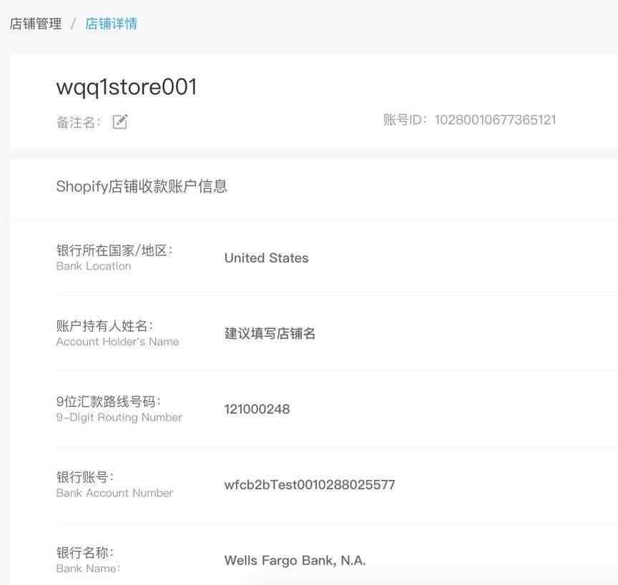Click the edit remark name pencil icon

click(120, 122)
